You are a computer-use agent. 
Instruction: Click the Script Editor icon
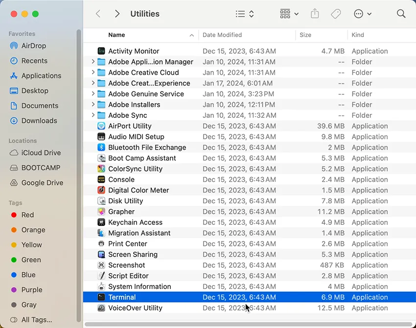[101, 276]
